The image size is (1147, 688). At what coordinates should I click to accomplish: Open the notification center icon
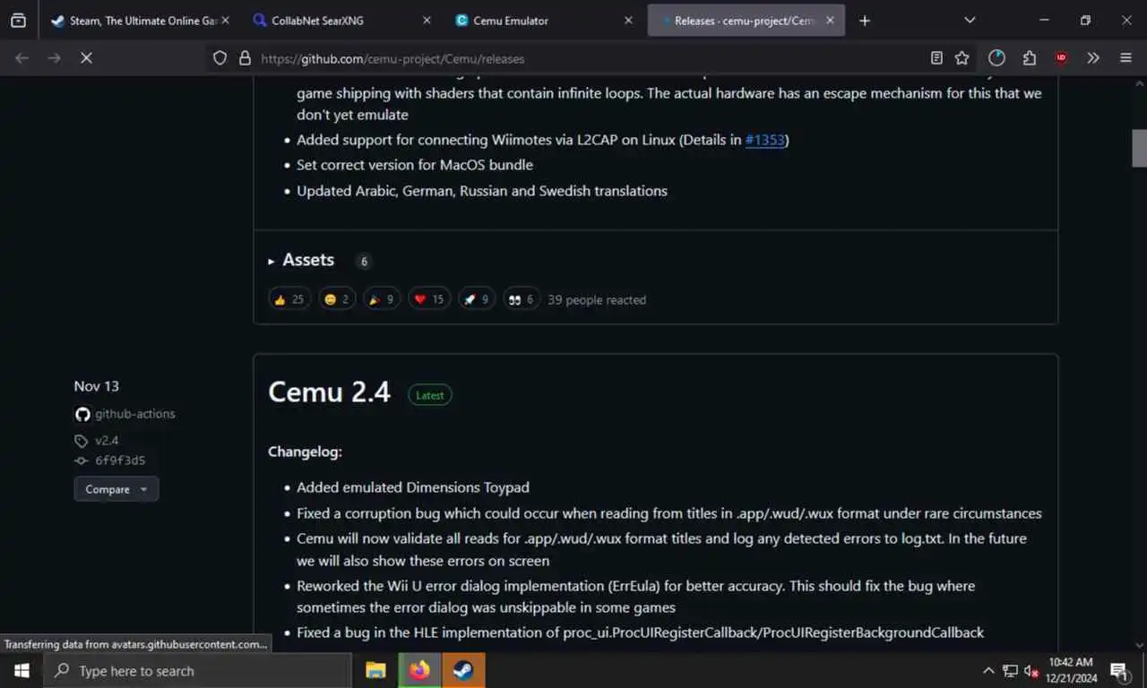click(1119, 670)
